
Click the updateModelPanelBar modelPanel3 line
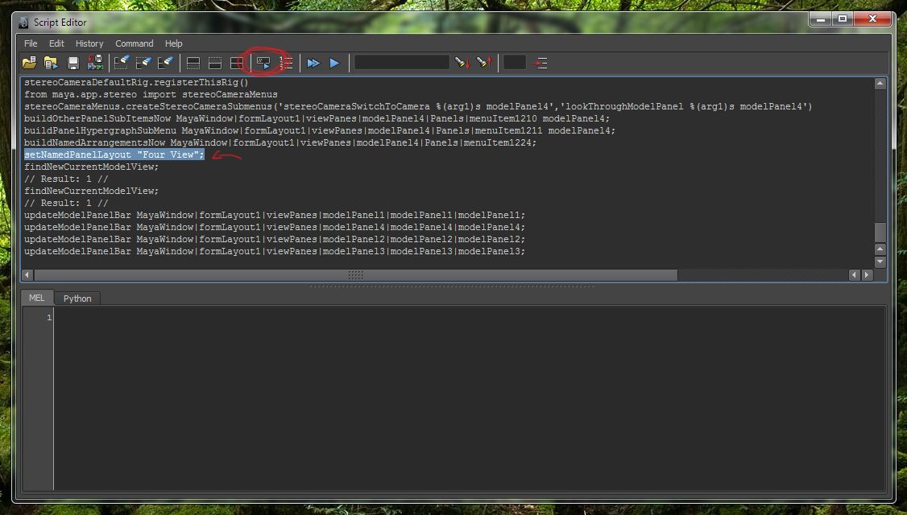point(274,251)
